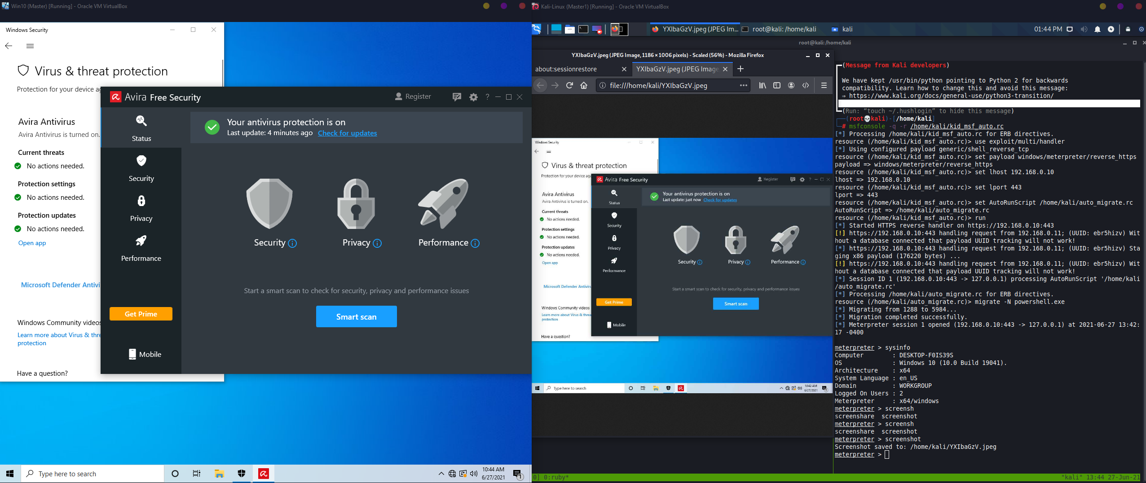Open Windows Security hamburger menu
The height and width of the screenshot is (483, 1146).
click(30, 46)
